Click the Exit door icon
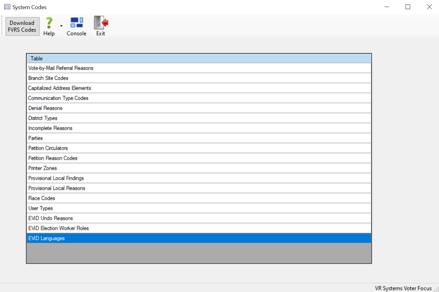439x292 pixels. (x=101, y=23)
